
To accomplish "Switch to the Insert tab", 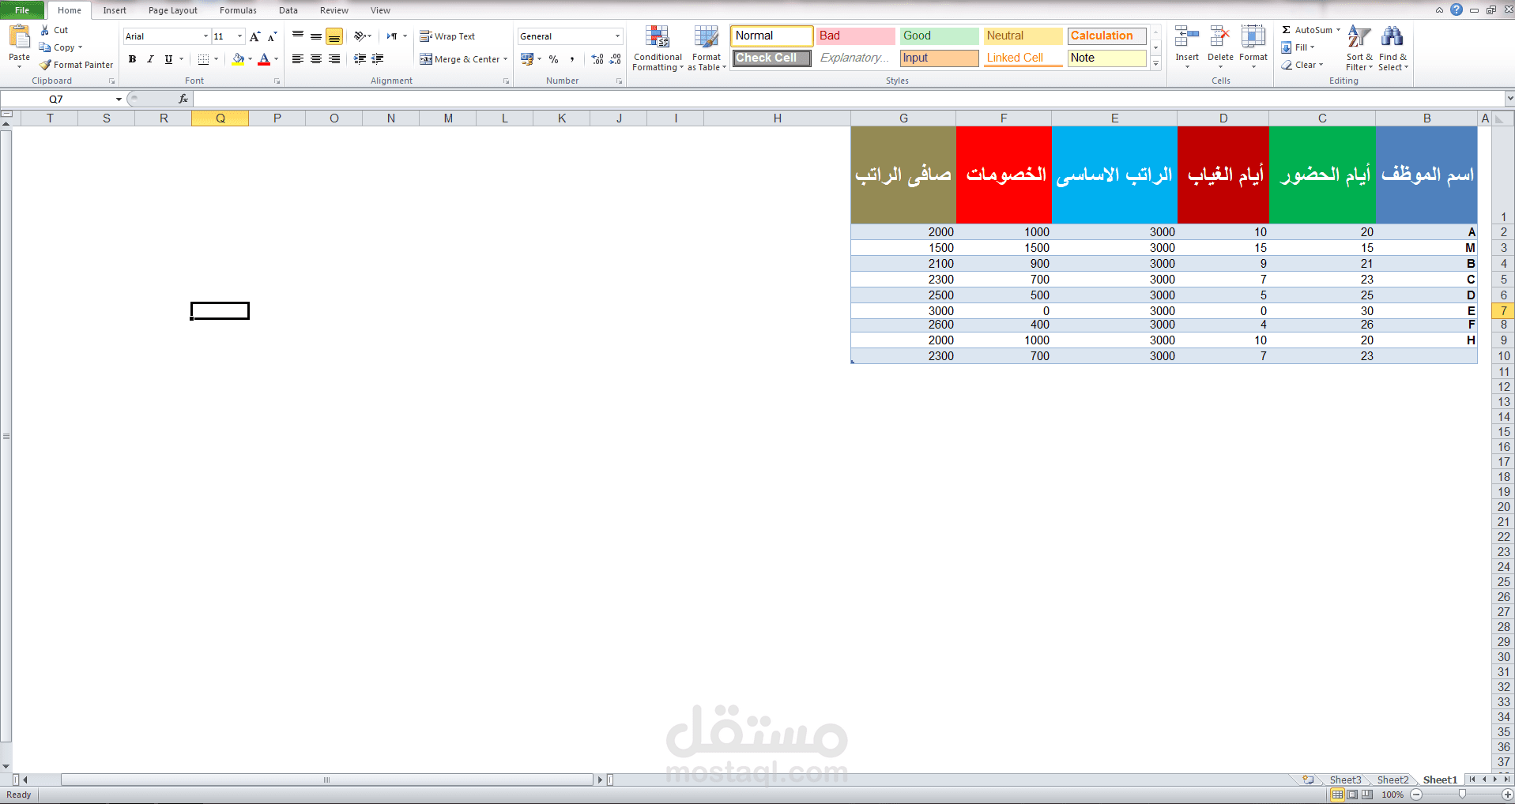I will pos(115,10).
